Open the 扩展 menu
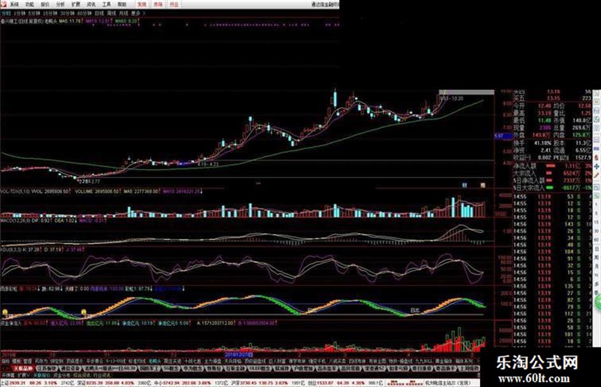 click(76, 4)
